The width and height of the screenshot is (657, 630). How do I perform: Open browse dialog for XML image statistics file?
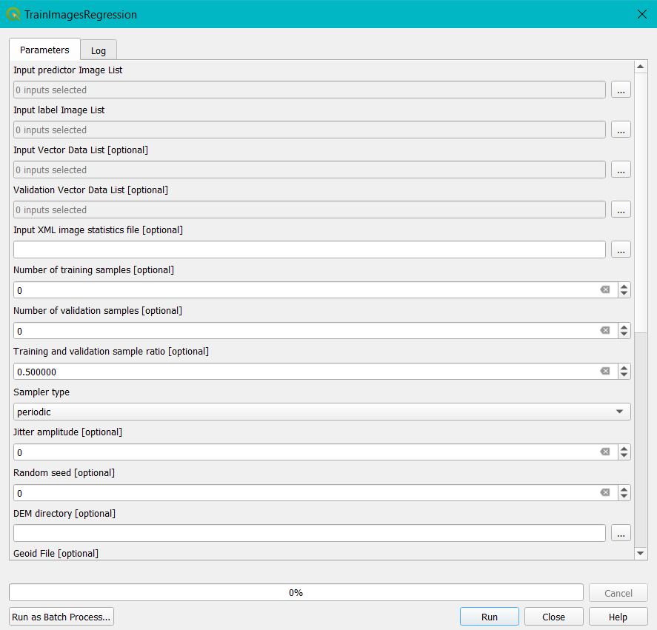(x=621, y=249)
